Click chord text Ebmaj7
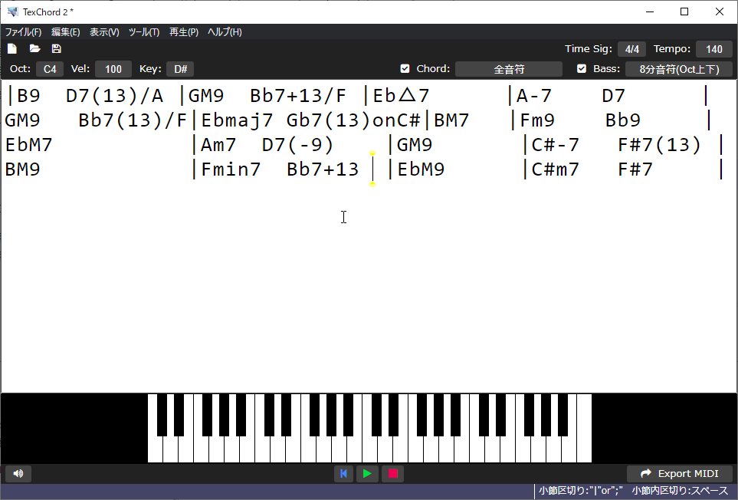This screenshot has width=738, height=500. 237,120
